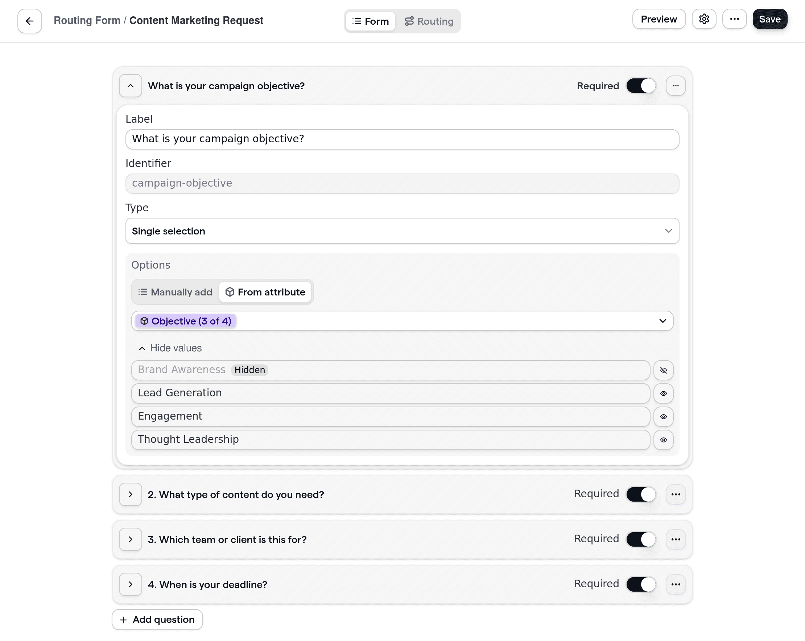This screenshot has width=805, height=641.
Task: Click inside the Label text field
Action: click(402, 139)
